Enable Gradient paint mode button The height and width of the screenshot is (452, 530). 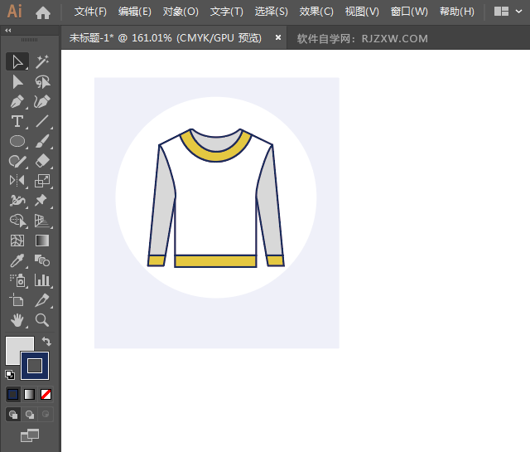30,394
